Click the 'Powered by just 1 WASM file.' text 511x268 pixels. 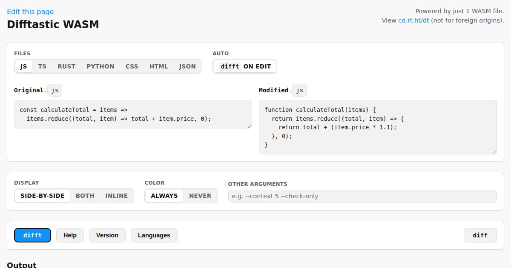coord(459,11)
